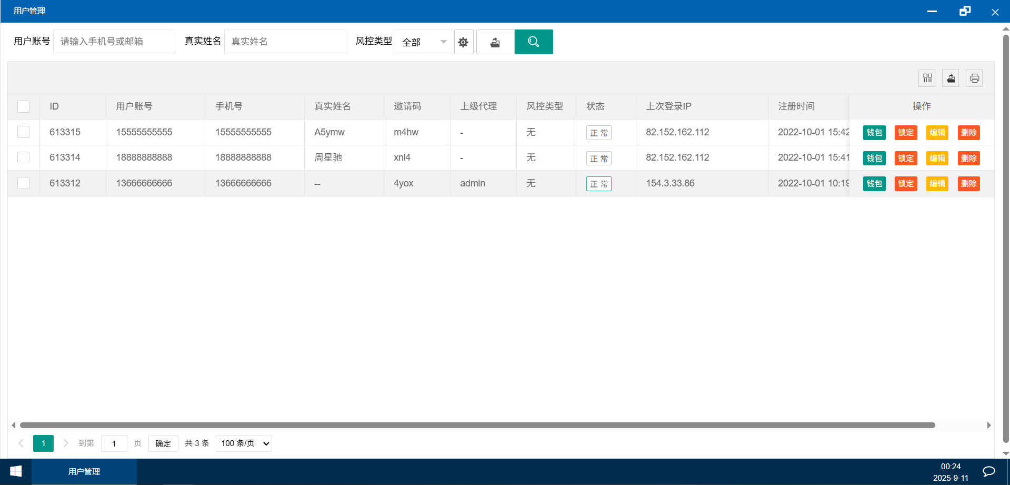Go to next page arrow in pagination
The height and width of the screenshot is (485, 1010).
pos(66,443)
